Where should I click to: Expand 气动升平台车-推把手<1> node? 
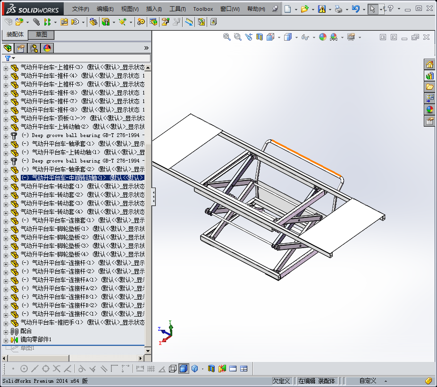pyautogui.click(x=6, y=324)
